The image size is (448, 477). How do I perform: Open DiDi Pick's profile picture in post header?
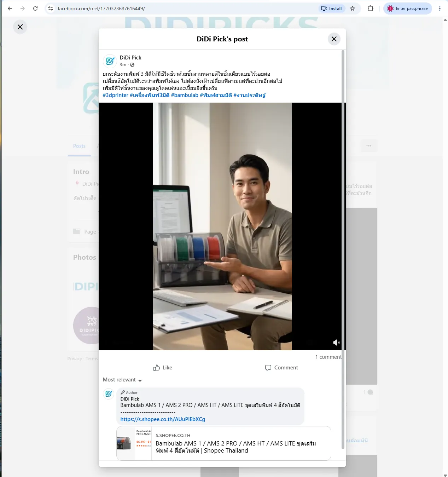pos(110,61)
